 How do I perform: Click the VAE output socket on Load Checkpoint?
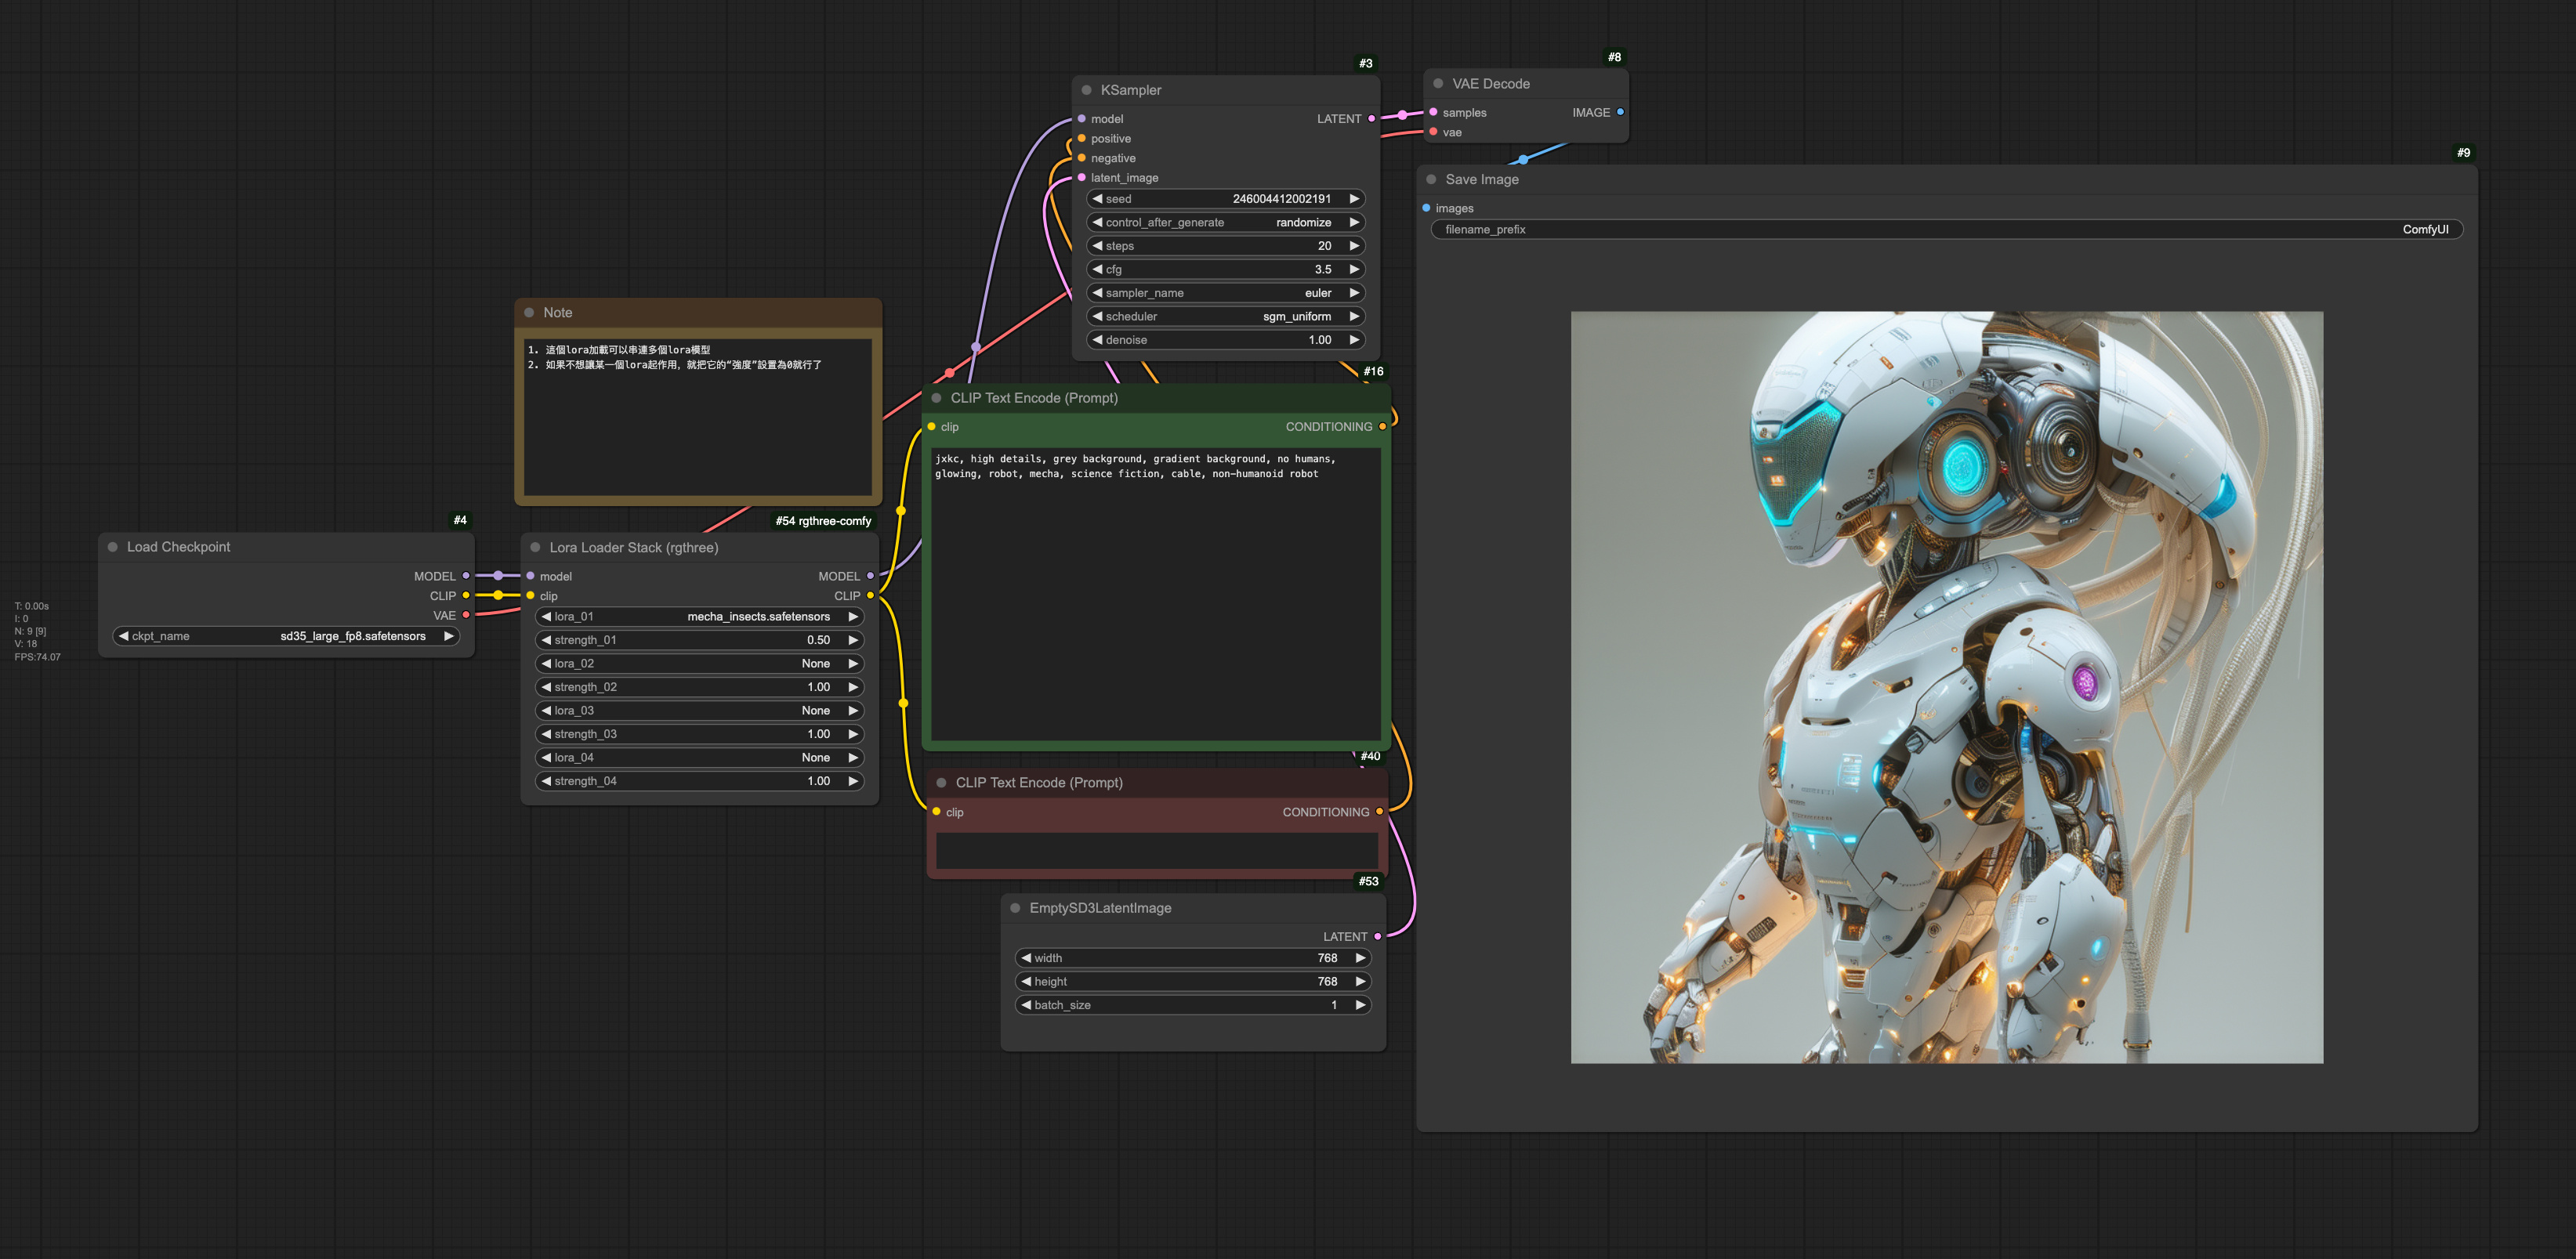466,616
